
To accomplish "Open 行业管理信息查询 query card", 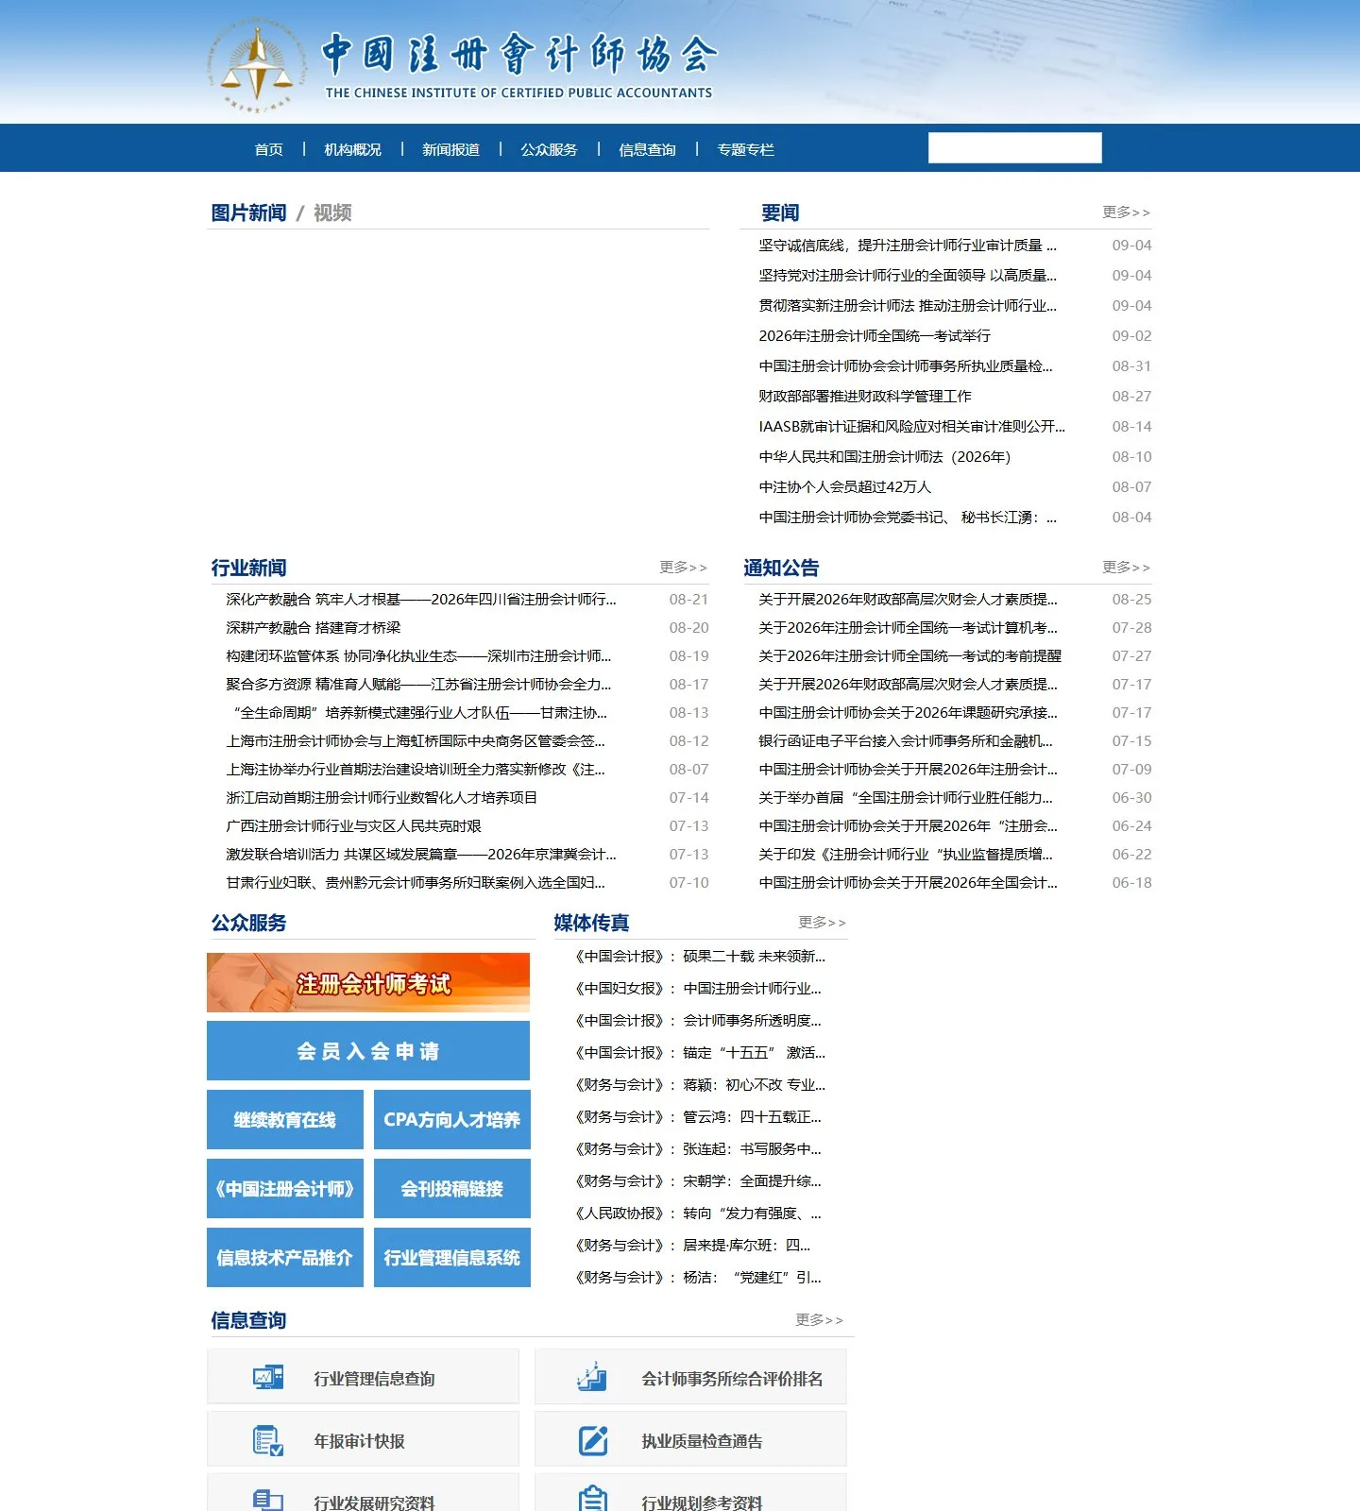I will pos(363,1376).
